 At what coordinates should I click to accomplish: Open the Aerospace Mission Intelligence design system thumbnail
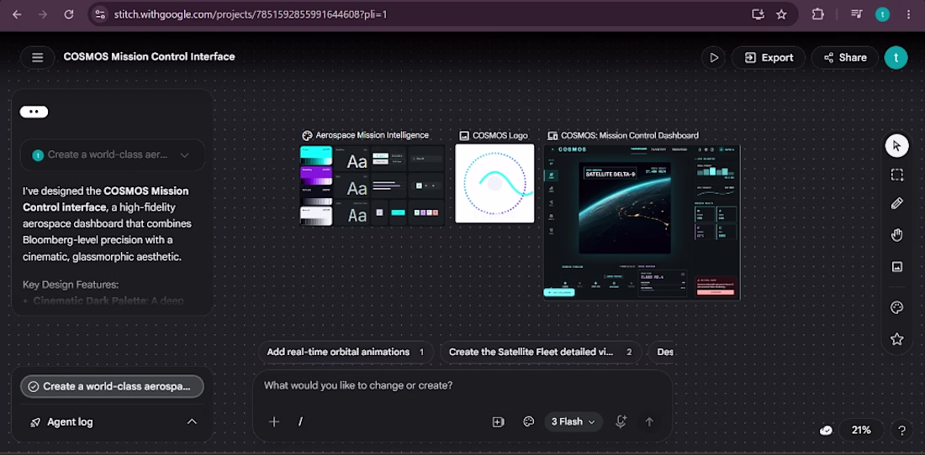(x=373, y=186)
